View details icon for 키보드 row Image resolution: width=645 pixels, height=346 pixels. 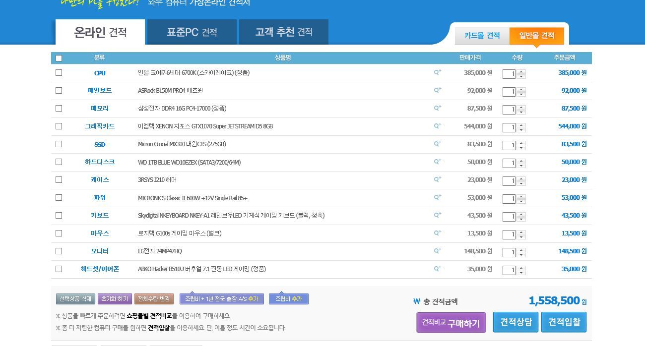pos(437,215)
